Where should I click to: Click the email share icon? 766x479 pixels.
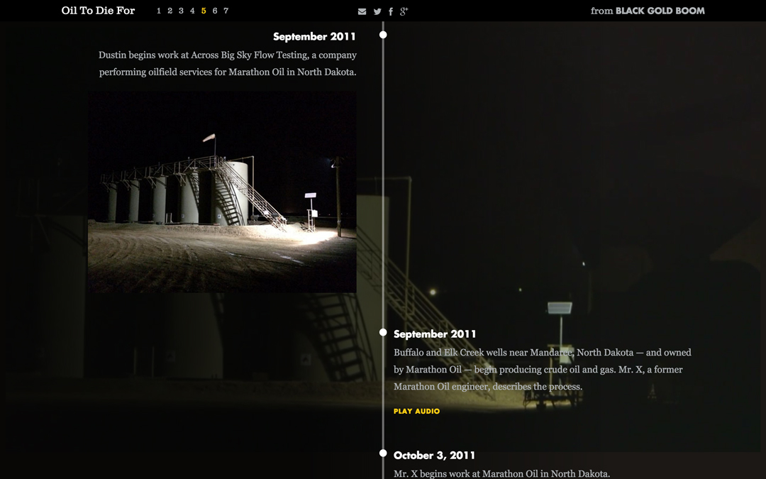click(362, 11)
